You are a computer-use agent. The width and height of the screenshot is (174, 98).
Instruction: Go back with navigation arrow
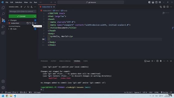[51, 2]
